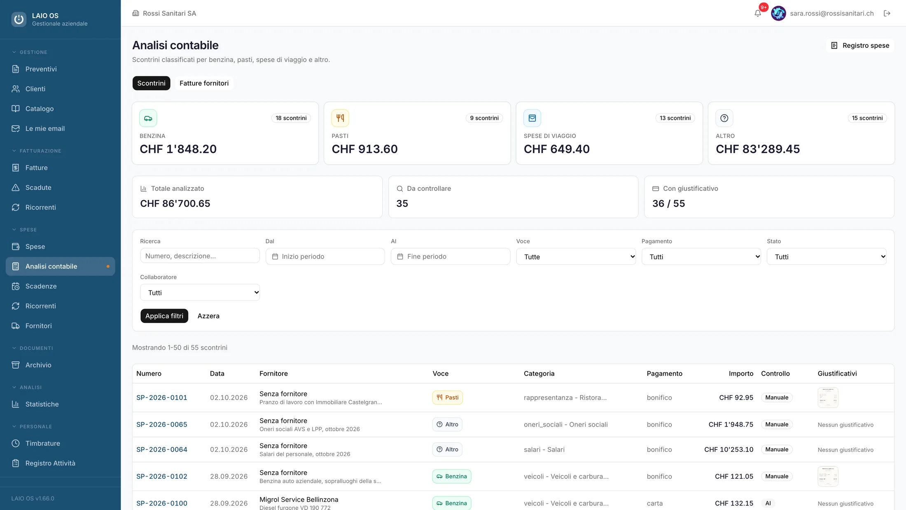Open Scadenze in the sidebar
The height and width of the screenshot is (510, 906).
[60, 286]
